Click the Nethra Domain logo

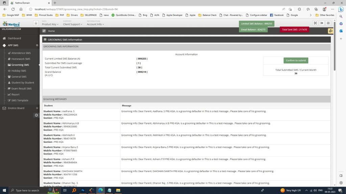[x=11, y=24]
